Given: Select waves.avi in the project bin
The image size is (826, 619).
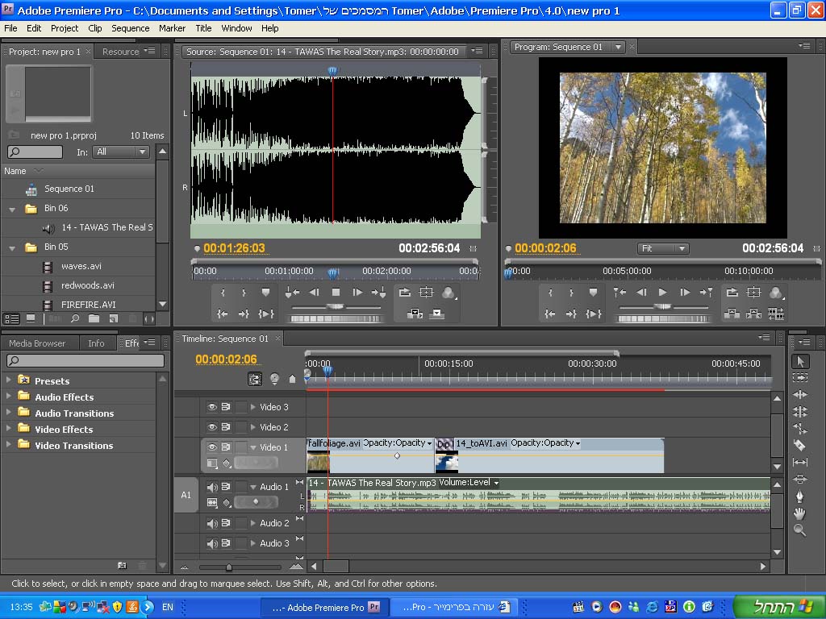Looking at the screenshot, I should [81, 266].
